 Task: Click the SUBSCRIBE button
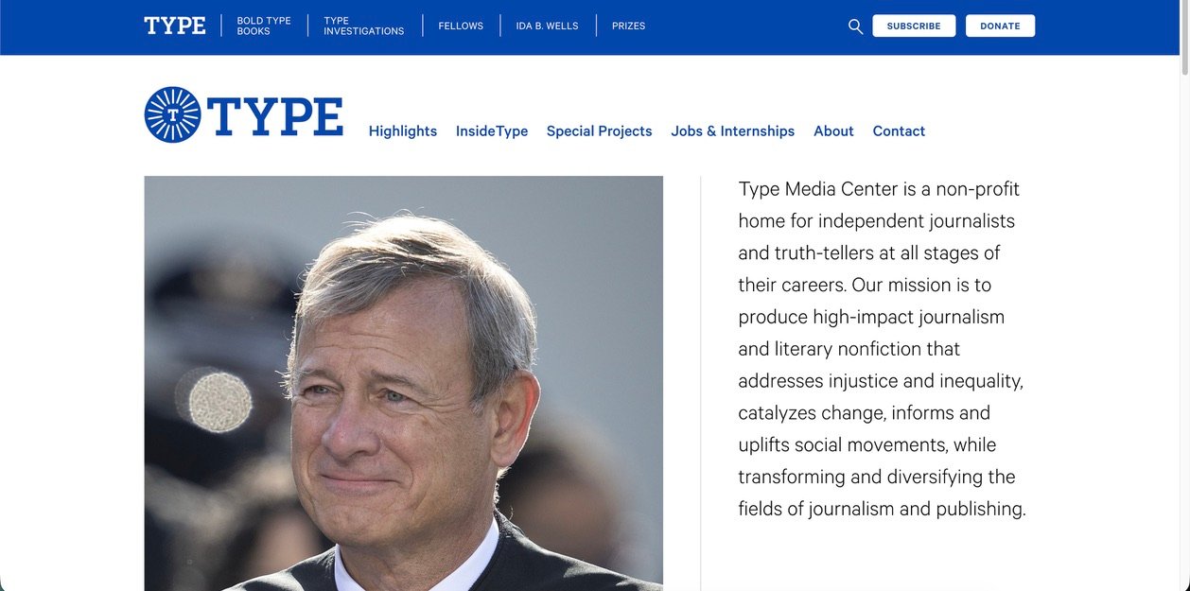913,26
